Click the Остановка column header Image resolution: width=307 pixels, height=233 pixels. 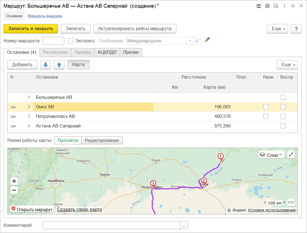pyautogui.click(x=94, y=82)
